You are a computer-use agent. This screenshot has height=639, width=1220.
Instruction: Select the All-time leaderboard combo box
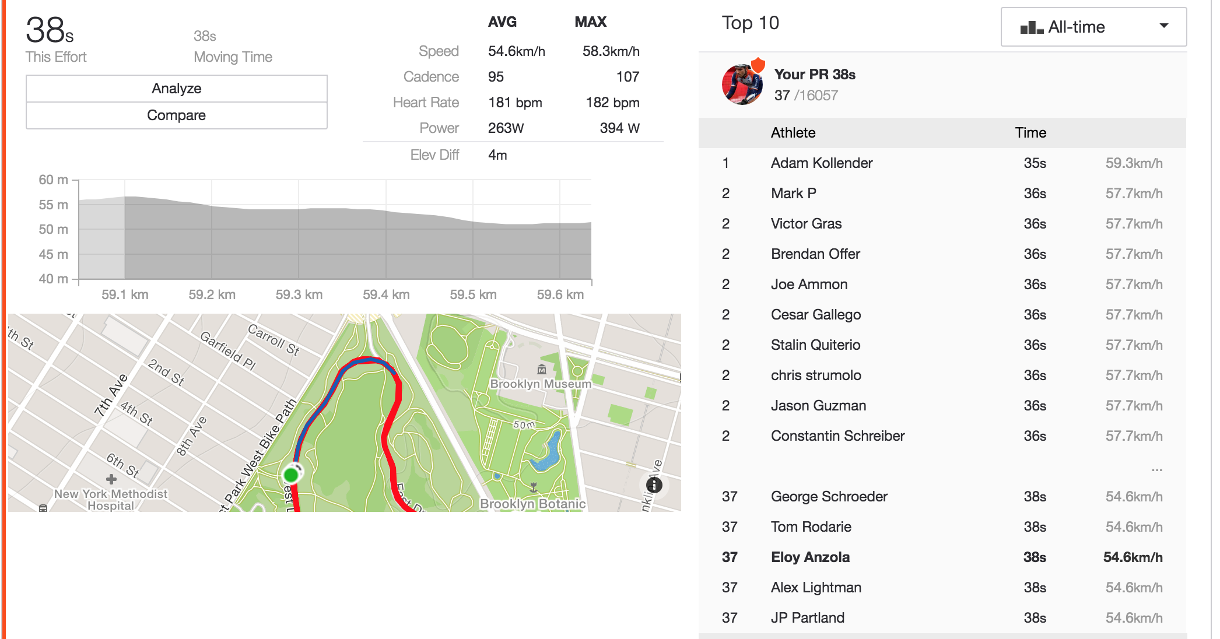point(1093,27)
